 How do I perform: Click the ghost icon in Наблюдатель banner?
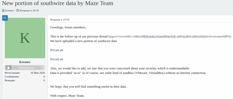point(9,68)
